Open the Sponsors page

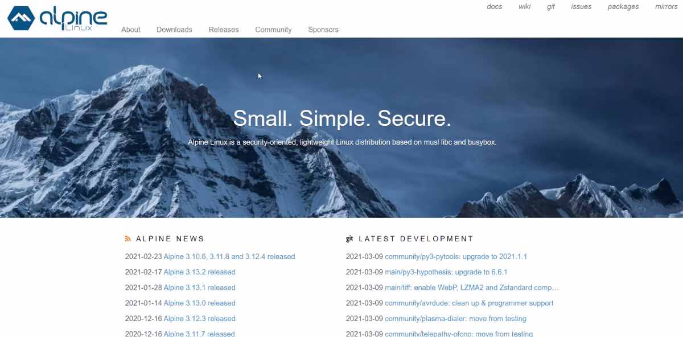[323, 30]
